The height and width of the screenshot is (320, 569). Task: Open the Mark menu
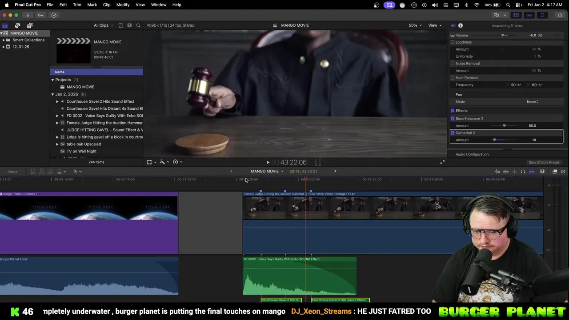(x=92, y=4)
